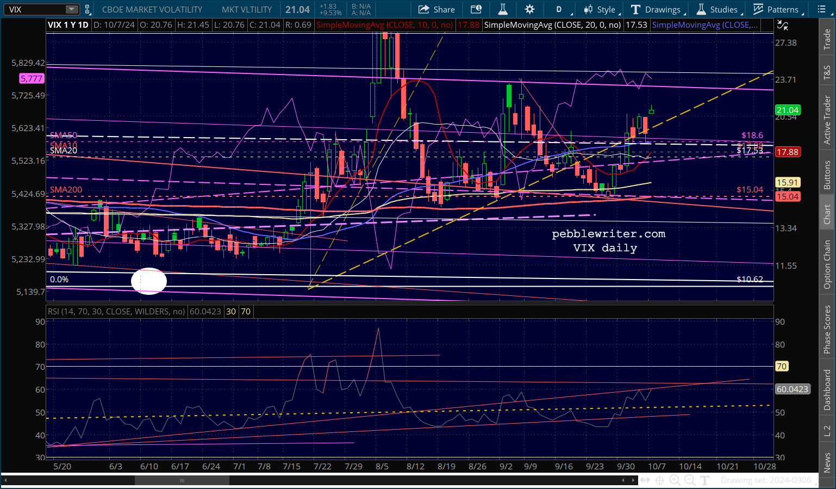Open the chart settings gear icon
The image size is (836, 489).
click(x=529, y=9)
